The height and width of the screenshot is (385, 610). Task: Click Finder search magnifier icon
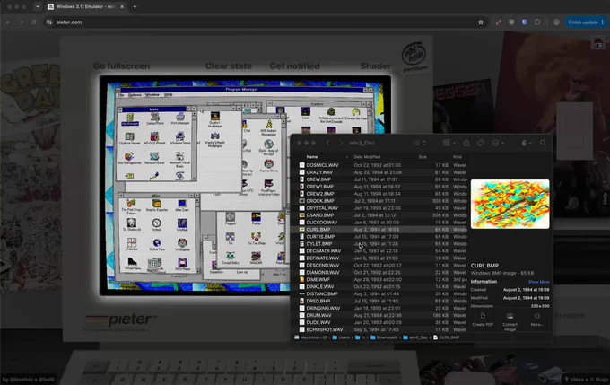coord(543,143)
